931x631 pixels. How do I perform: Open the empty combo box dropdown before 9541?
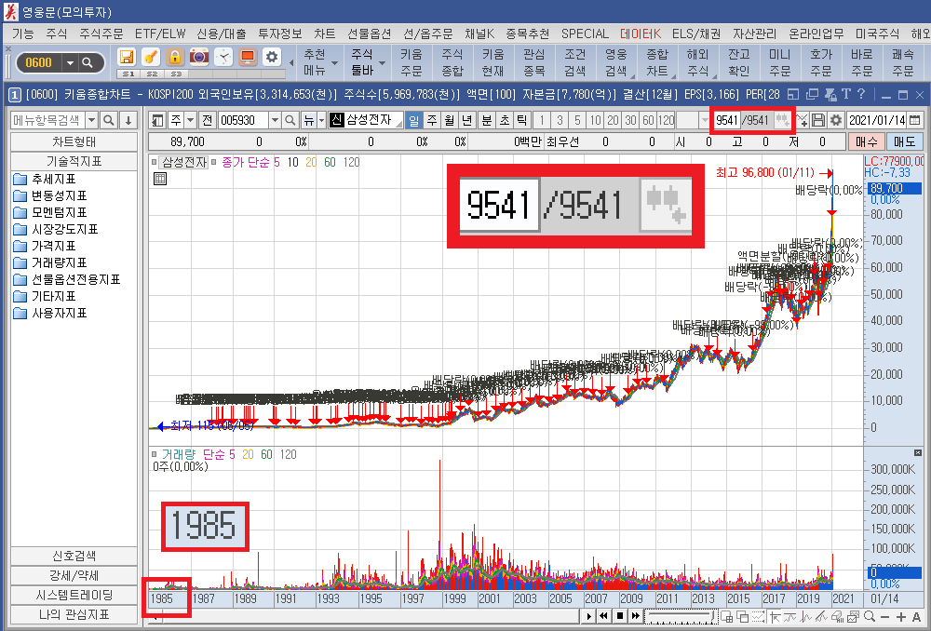point(705,120)
